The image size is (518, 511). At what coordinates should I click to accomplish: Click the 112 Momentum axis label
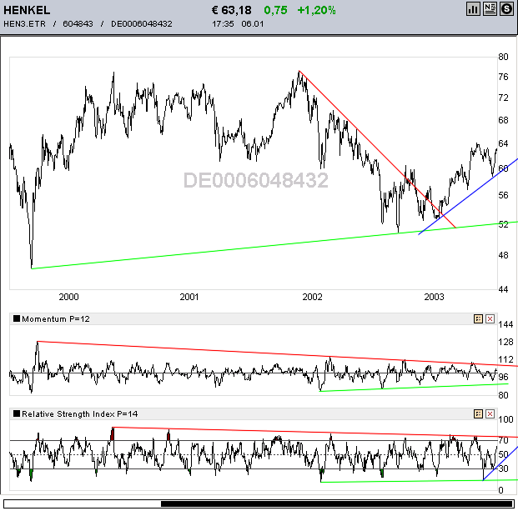coord(505,359)
